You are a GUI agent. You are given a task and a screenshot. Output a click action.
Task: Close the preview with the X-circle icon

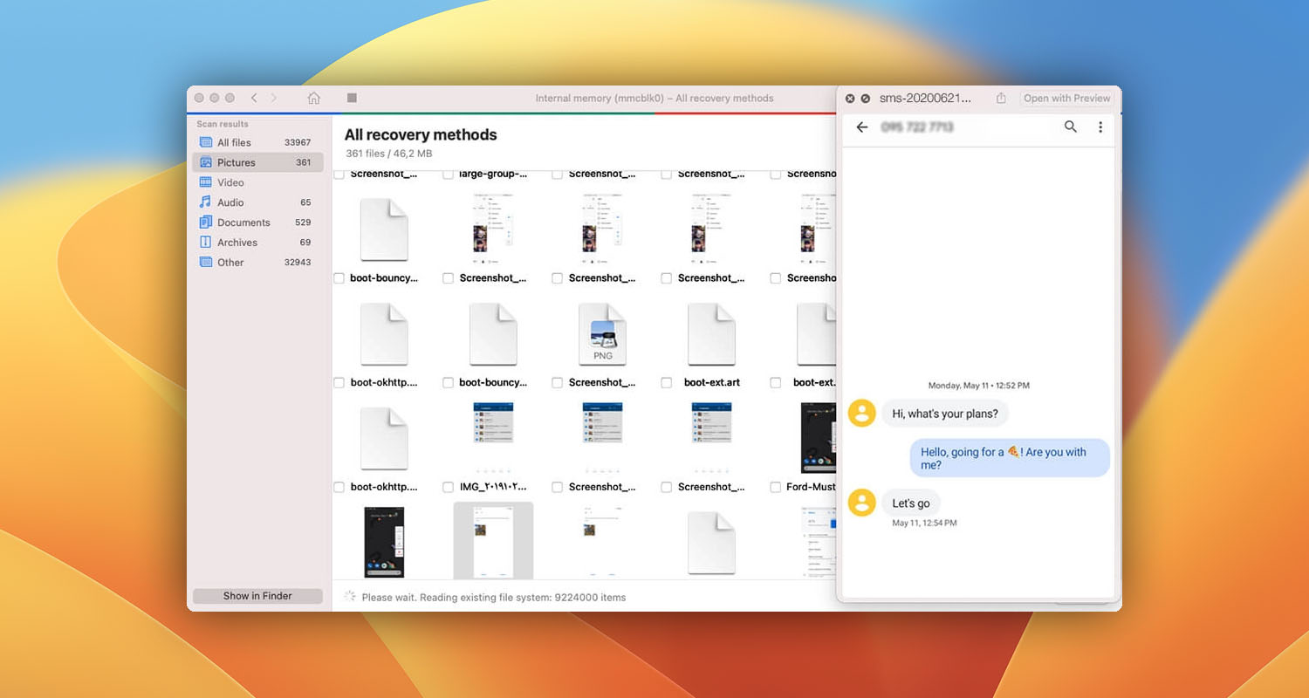coord(850,99)
